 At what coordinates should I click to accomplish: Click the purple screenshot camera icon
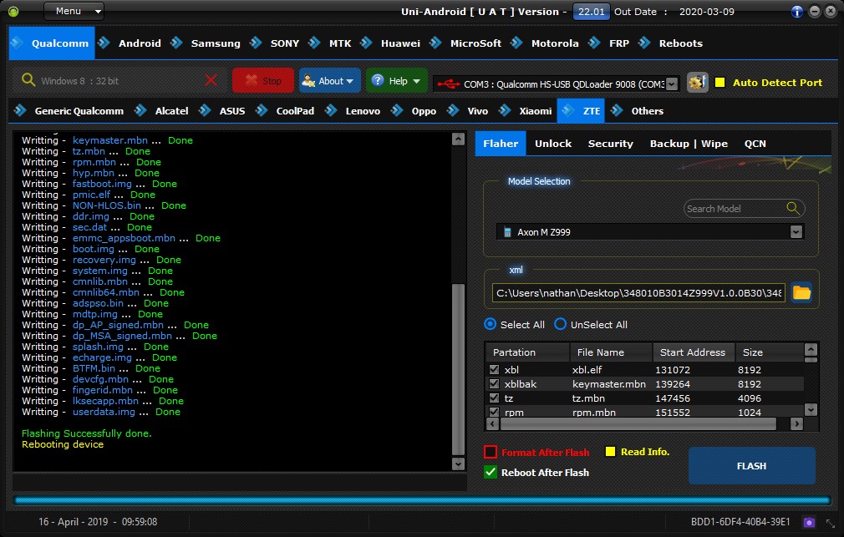[808, 522]
